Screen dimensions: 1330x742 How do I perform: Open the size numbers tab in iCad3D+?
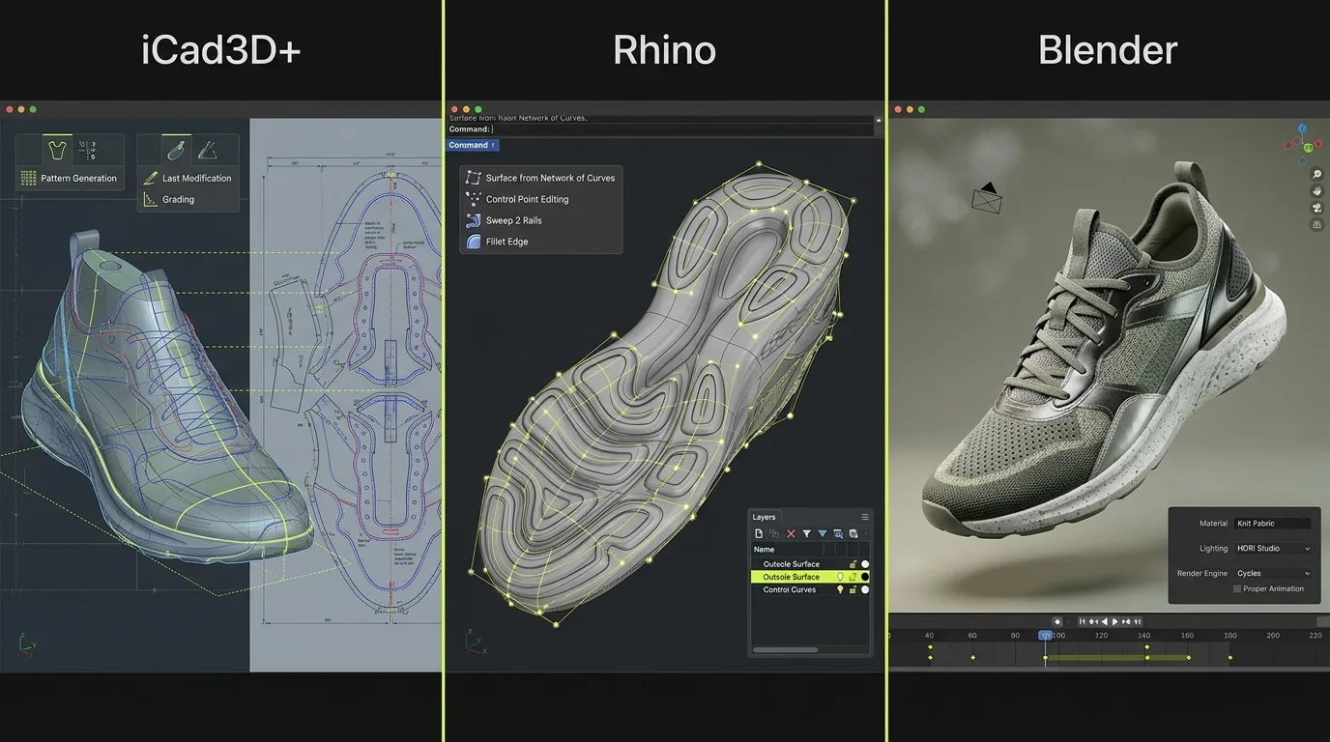click(x=89, y=150)
